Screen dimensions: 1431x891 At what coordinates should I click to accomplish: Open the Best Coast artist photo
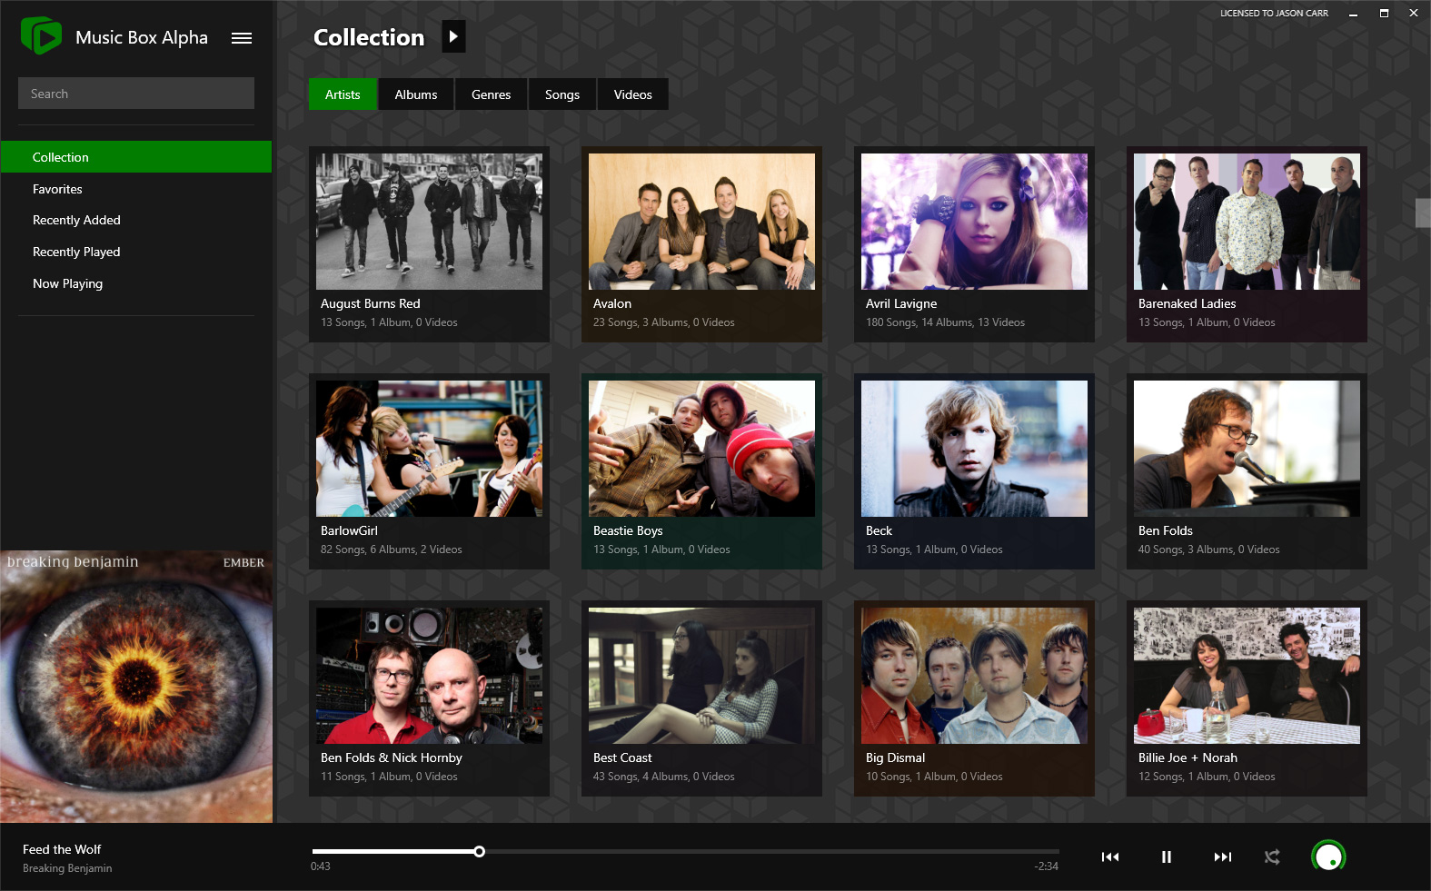[701, 676]
